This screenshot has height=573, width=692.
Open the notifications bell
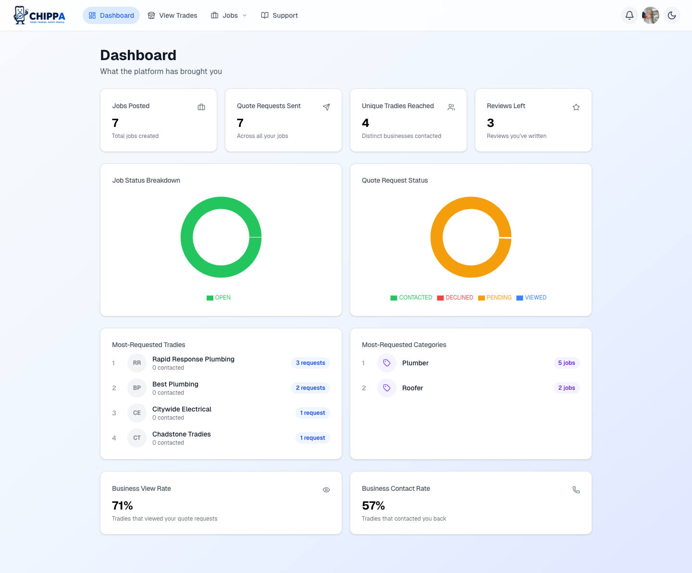[630, 15]
